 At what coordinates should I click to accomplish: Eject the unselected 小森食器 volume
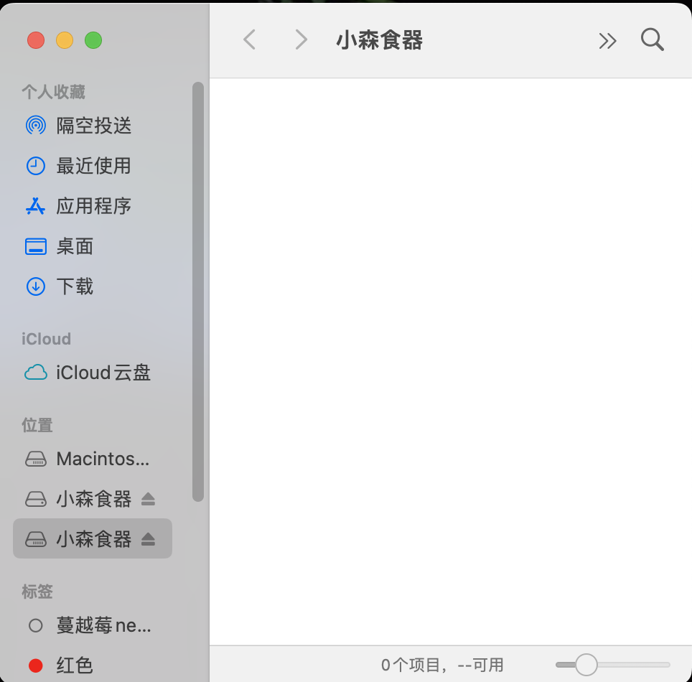pos(149,498)
